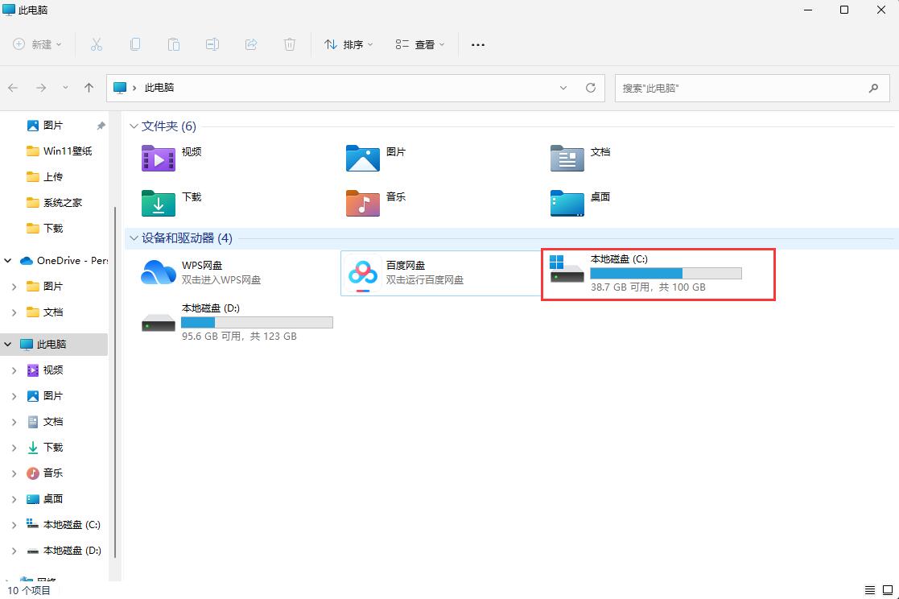Open the 百度网盘 drive icon
Screen dimensions: 899x599
(362, 272)
